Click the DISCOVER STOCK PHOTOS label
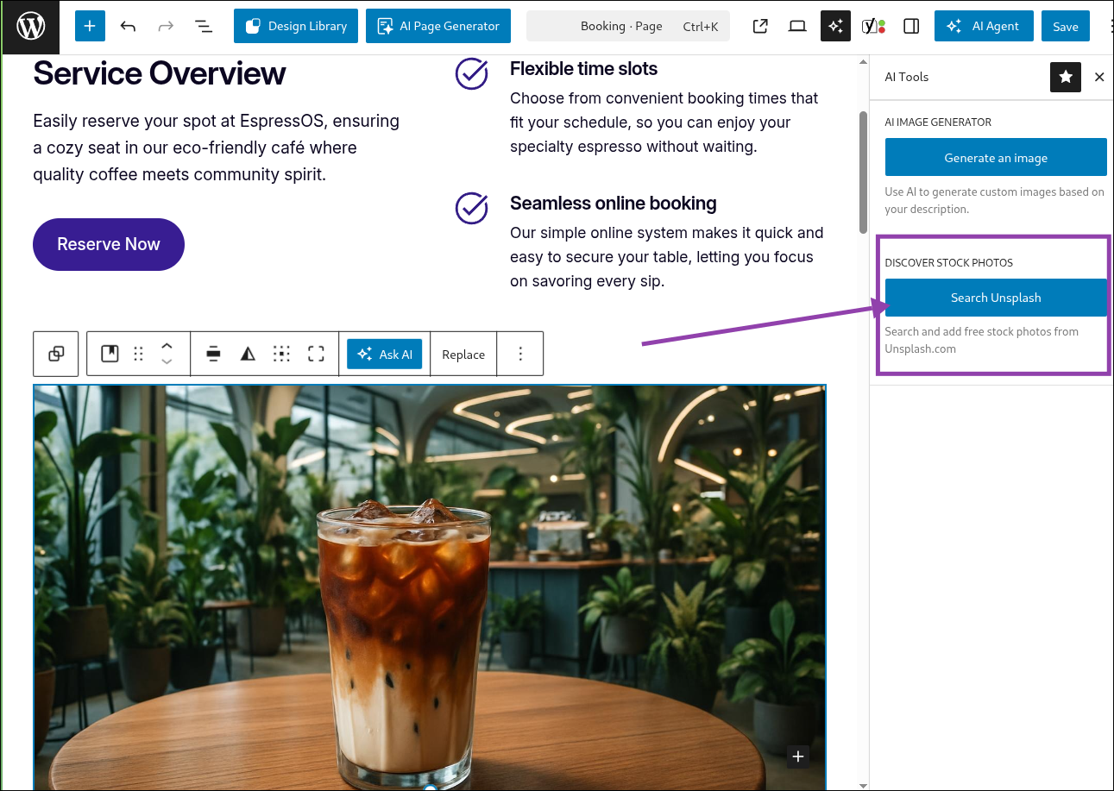Screen dimensions: 1114x791 (949, 262)
